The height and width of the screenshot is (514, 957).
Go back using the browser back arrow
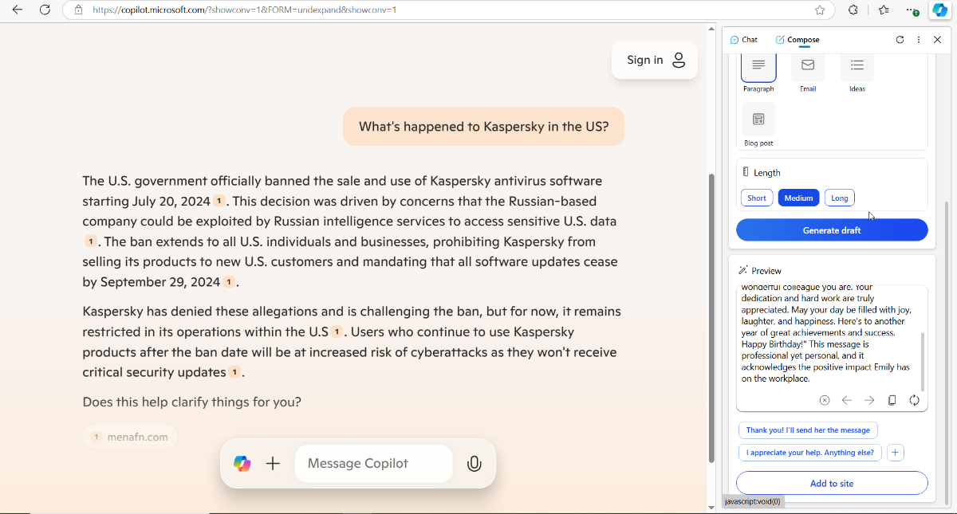[18, 10]
